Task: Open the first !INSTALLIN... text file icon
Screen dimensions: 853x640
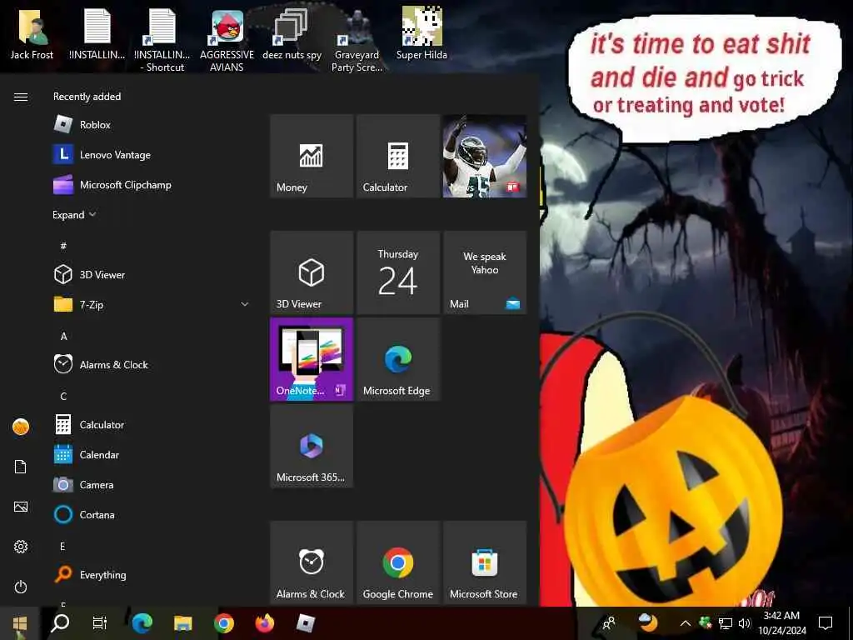Action: tap(97, 33)
